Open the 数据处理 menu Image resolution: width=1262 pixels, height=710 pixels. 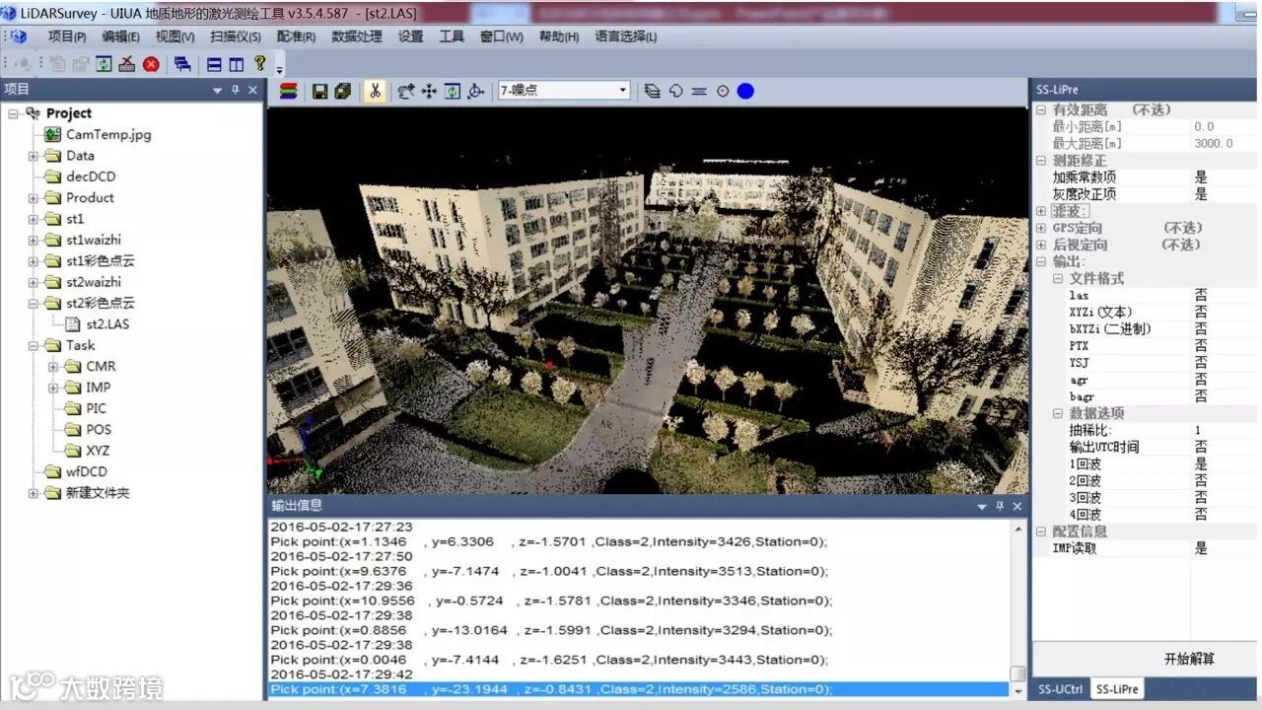(x=356, y=36)
